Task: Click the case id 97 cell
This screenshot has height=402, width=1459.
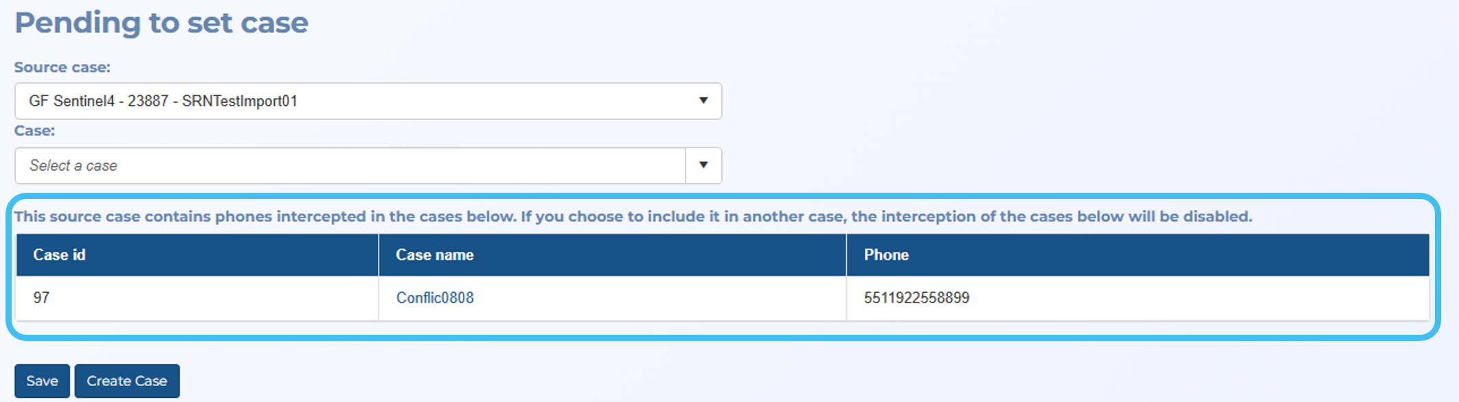Action: 41,298
